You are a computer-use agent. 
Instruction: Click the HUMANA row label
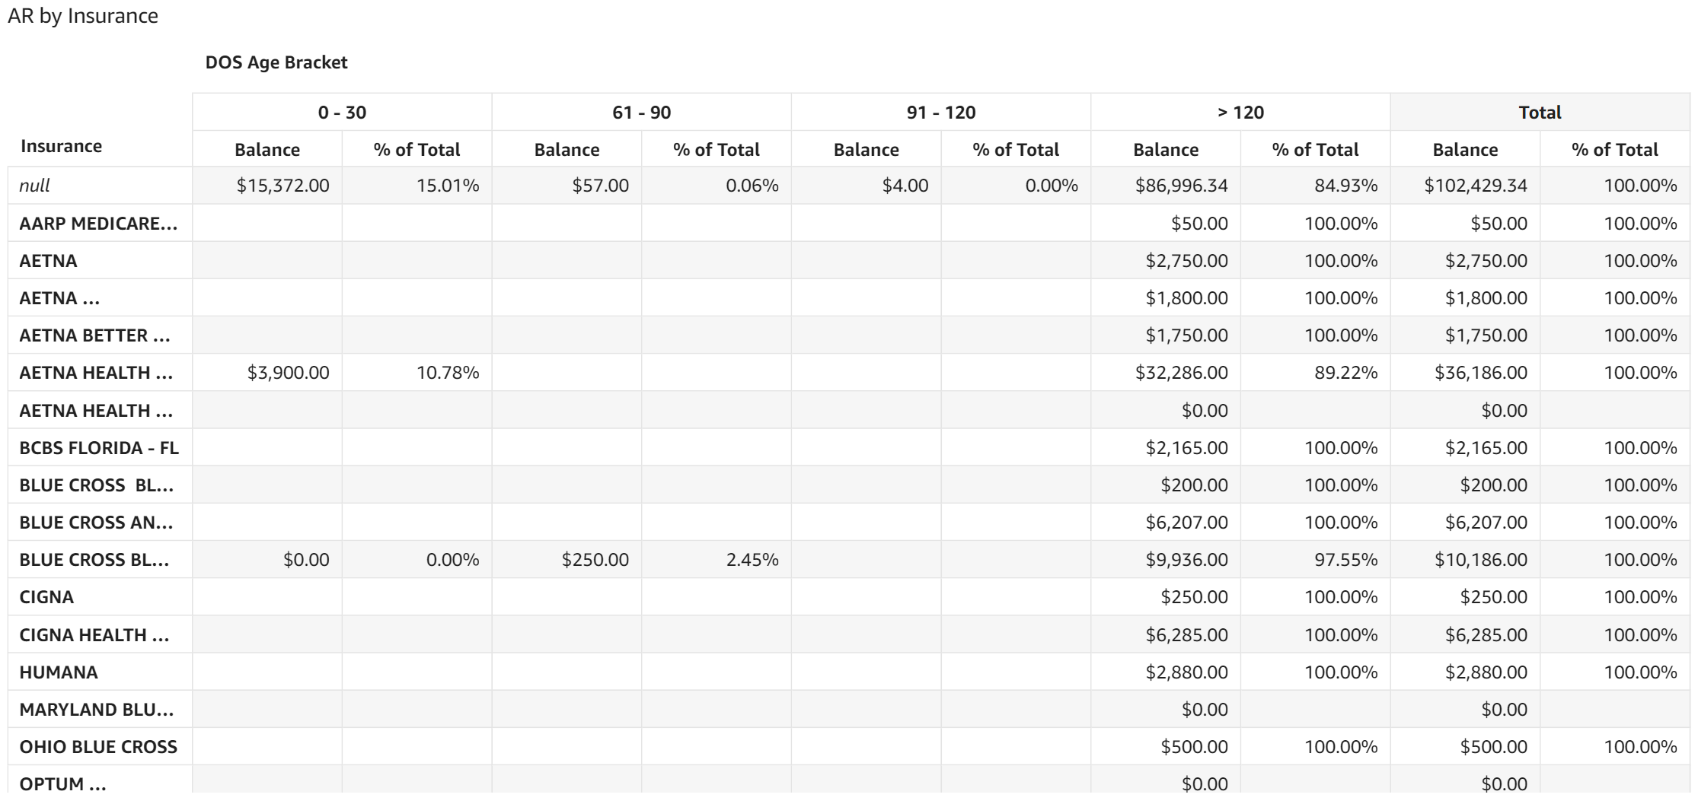59,672
